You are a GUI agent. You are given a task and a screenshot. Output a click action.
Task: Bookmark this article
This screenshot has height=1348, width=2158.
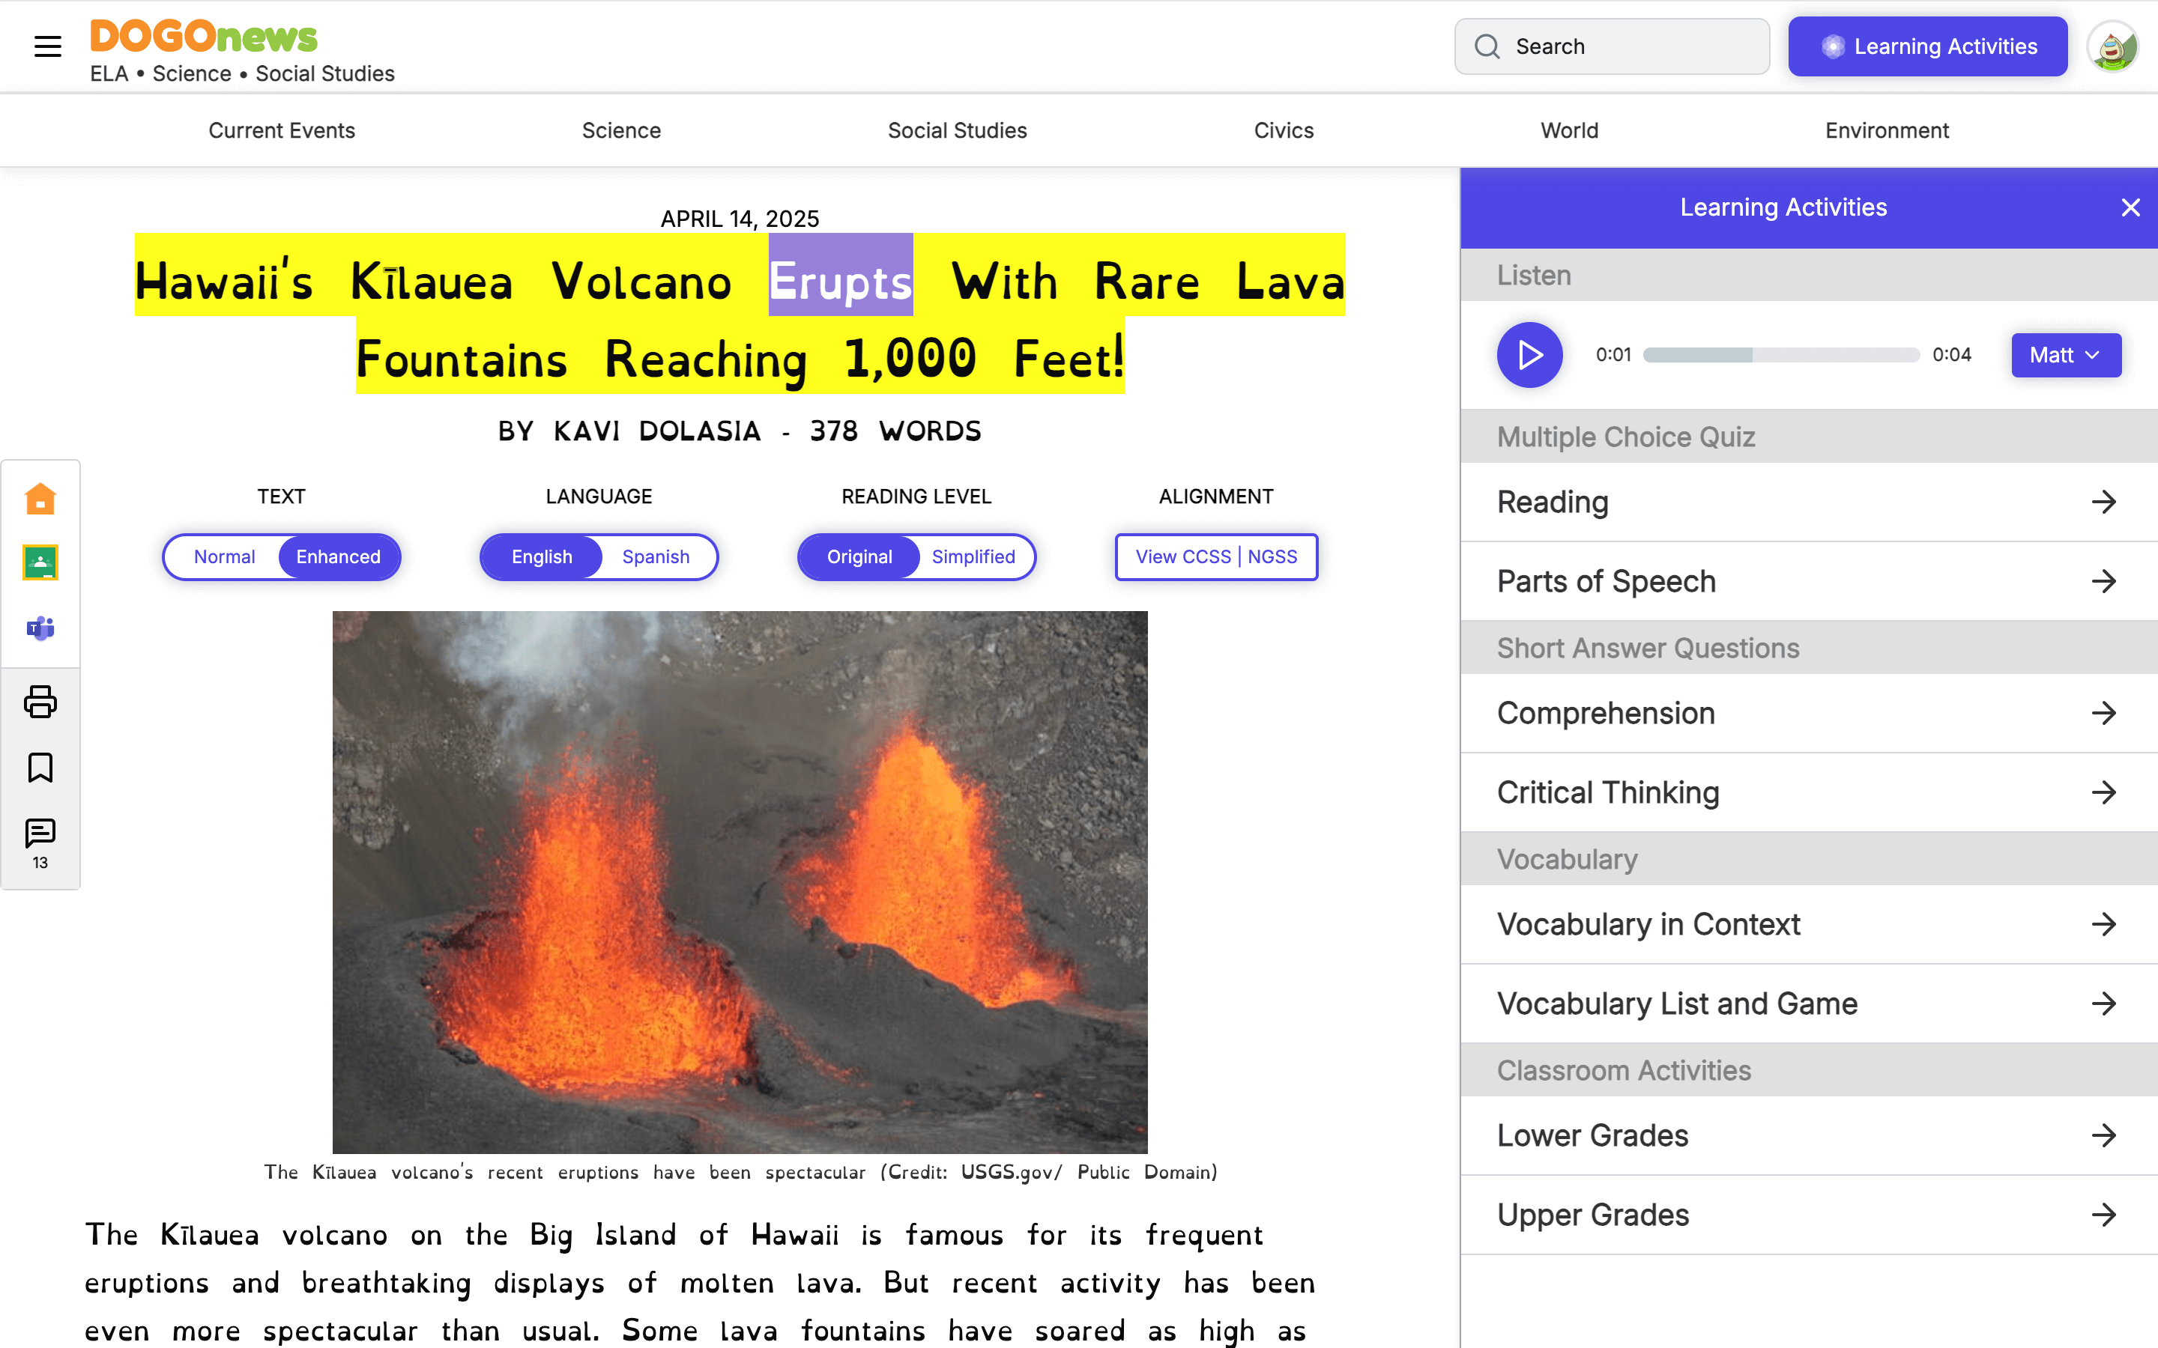[40, 768]
